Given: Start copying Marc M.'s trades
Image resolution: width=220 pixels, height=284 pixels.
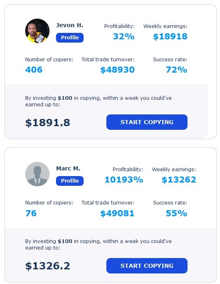Looking at the screenshot, I should pyautogui.click(x=147, y=266).
